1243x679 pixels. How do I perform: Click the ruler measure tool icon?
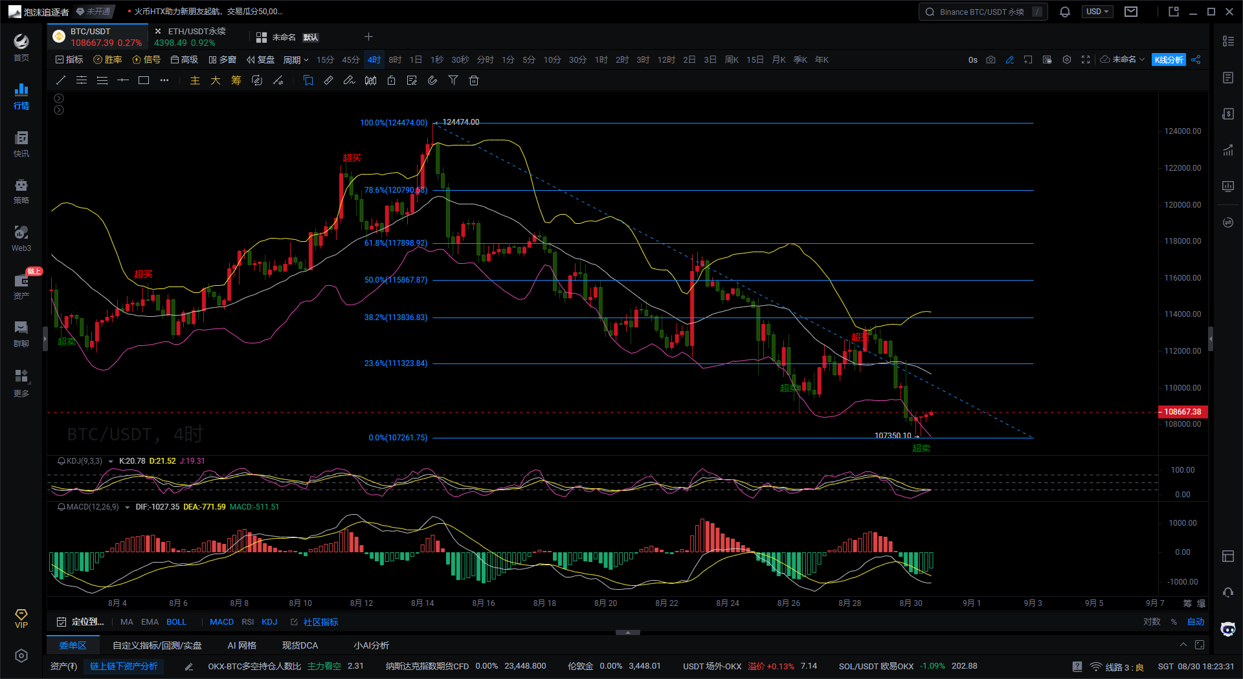coord(329,80)
